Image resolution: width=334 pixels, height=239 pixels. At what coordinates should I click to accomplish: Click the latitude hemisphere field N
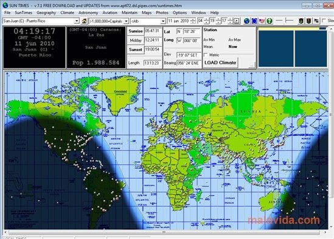click(179, 32)
